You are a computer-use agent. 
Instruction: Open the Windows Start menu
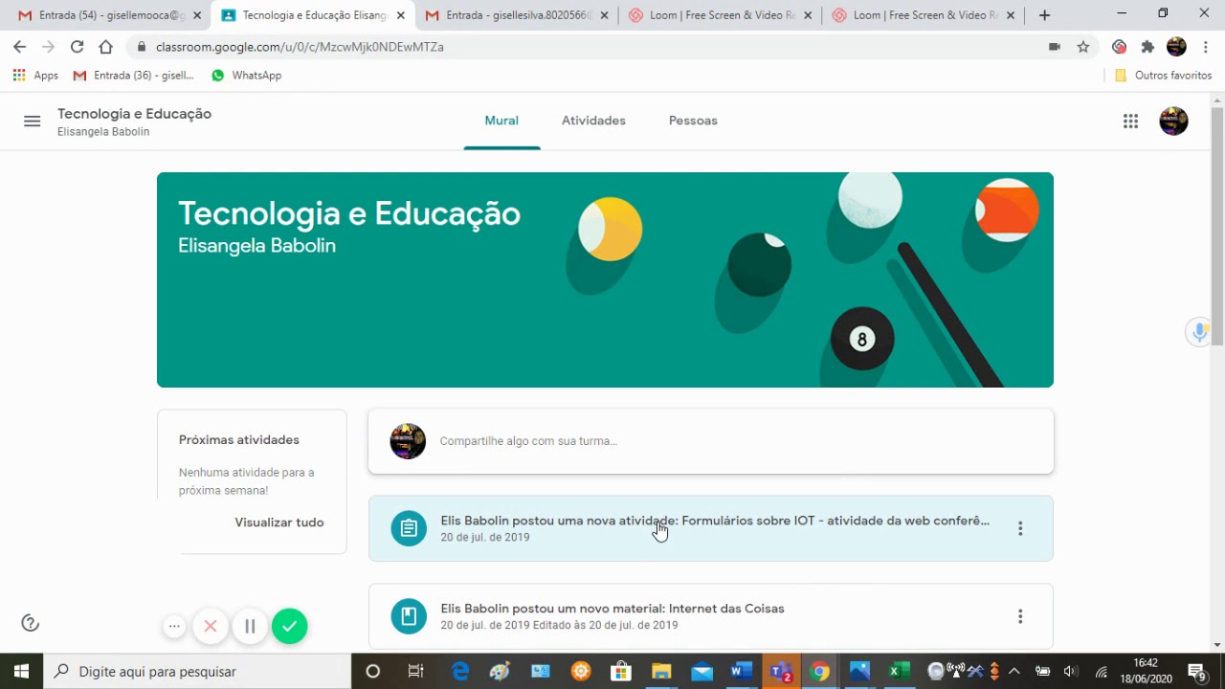(21, 671)
